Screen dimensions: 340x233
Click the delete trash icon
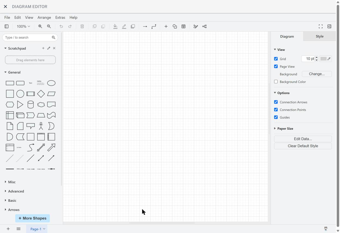(82, 26)
